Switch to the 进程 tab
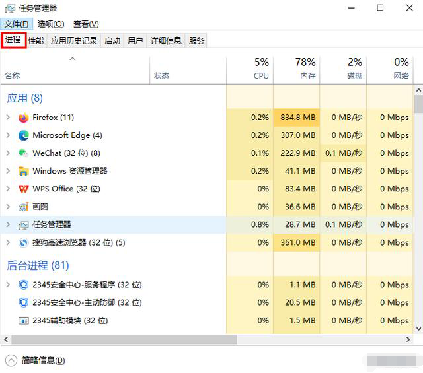This screenshot has width=423, height=373. tap(13, 40)
